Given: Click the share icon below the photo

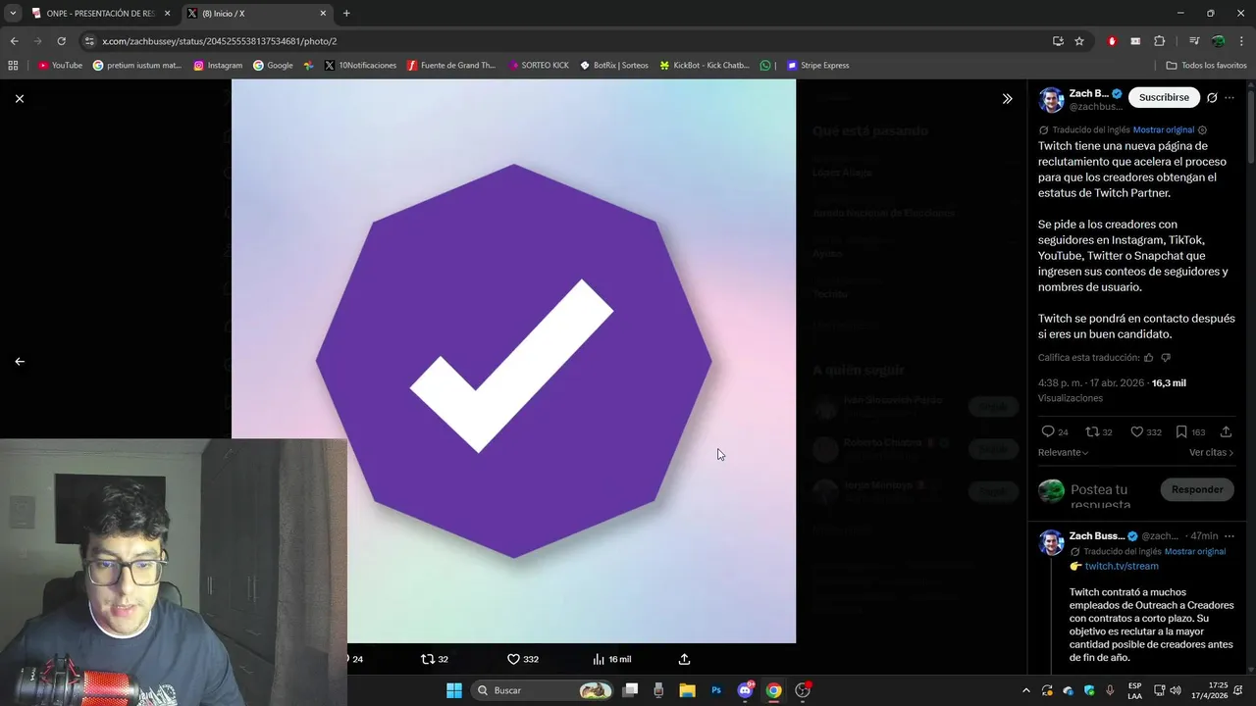Looking at the screenshot, I should click(685, 659).
